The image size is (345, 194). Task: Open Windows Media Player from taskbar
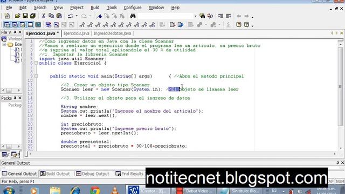tap(34, 190)
